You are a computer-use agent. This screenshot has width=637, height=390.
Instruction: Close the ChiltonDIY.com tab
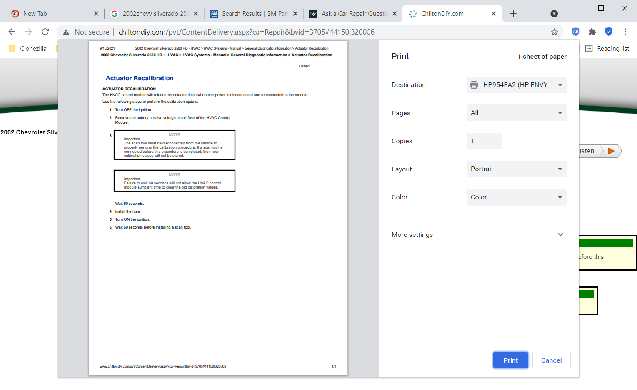[x=494, y=14]
